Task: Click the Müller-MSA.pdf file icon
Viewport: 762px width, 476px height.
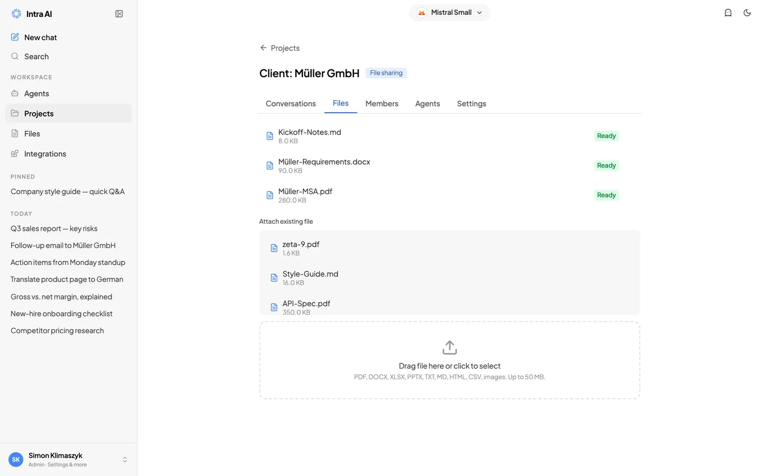Action: pos(270,195)
